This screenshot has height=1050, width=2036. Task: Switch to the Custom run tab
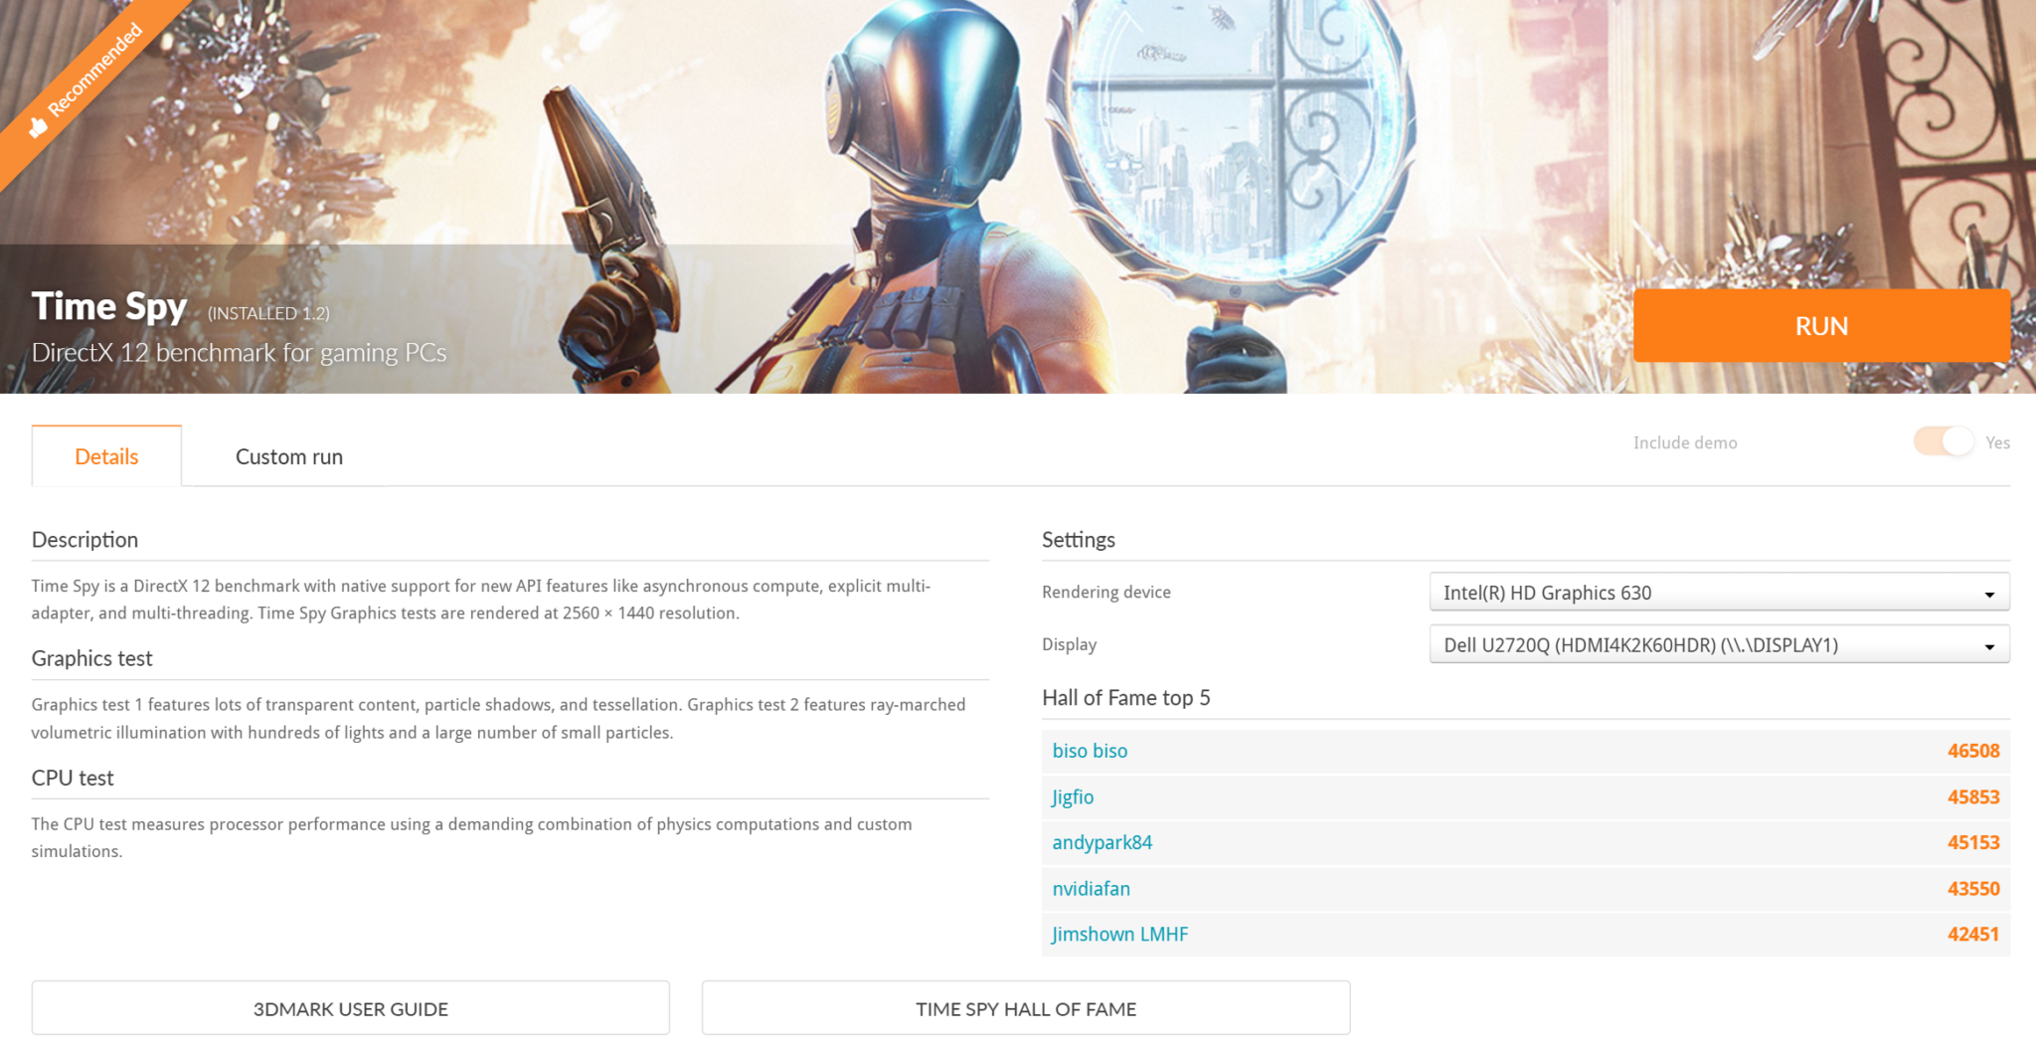(x=288, y=456)
